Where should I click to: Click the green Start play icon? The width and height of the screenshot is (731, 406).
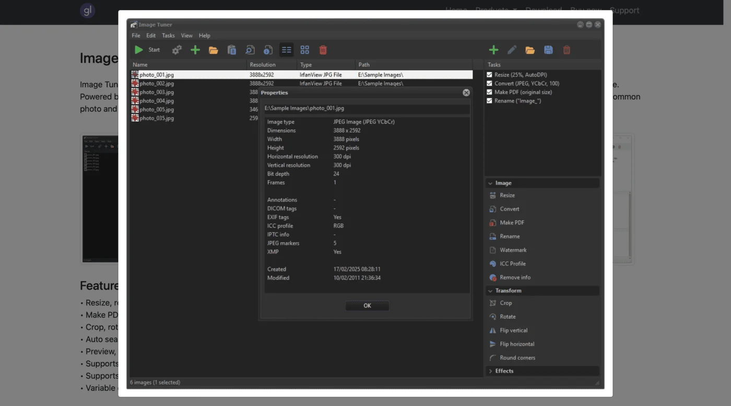click(138, 50)
